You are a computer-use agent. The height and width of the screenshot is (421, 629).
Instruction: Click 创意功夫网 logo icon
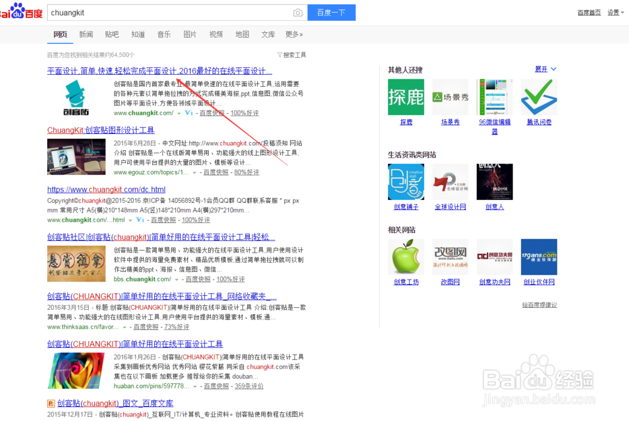pyautogui.click(x=494, y=257)
